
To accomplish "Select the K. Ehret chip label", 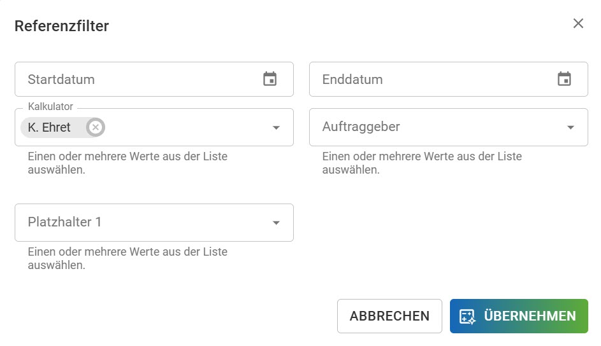I will point(49,127).
